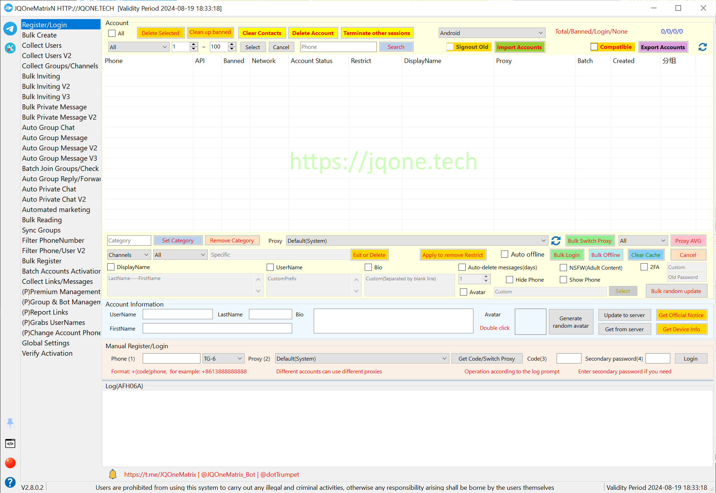Tick the Hide Phone checkbox
This screenshot has width=716, height=493.
coord(510,280)
